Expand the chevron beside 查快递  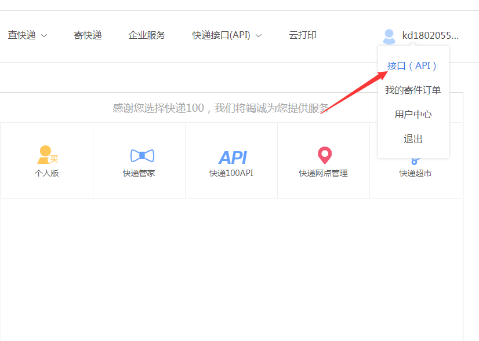click(x=44, y=36)
